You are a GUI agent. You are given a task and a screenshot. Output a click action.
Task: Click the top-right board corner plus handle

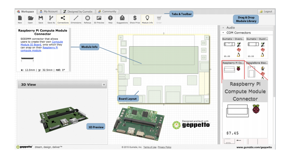point(207,38)
